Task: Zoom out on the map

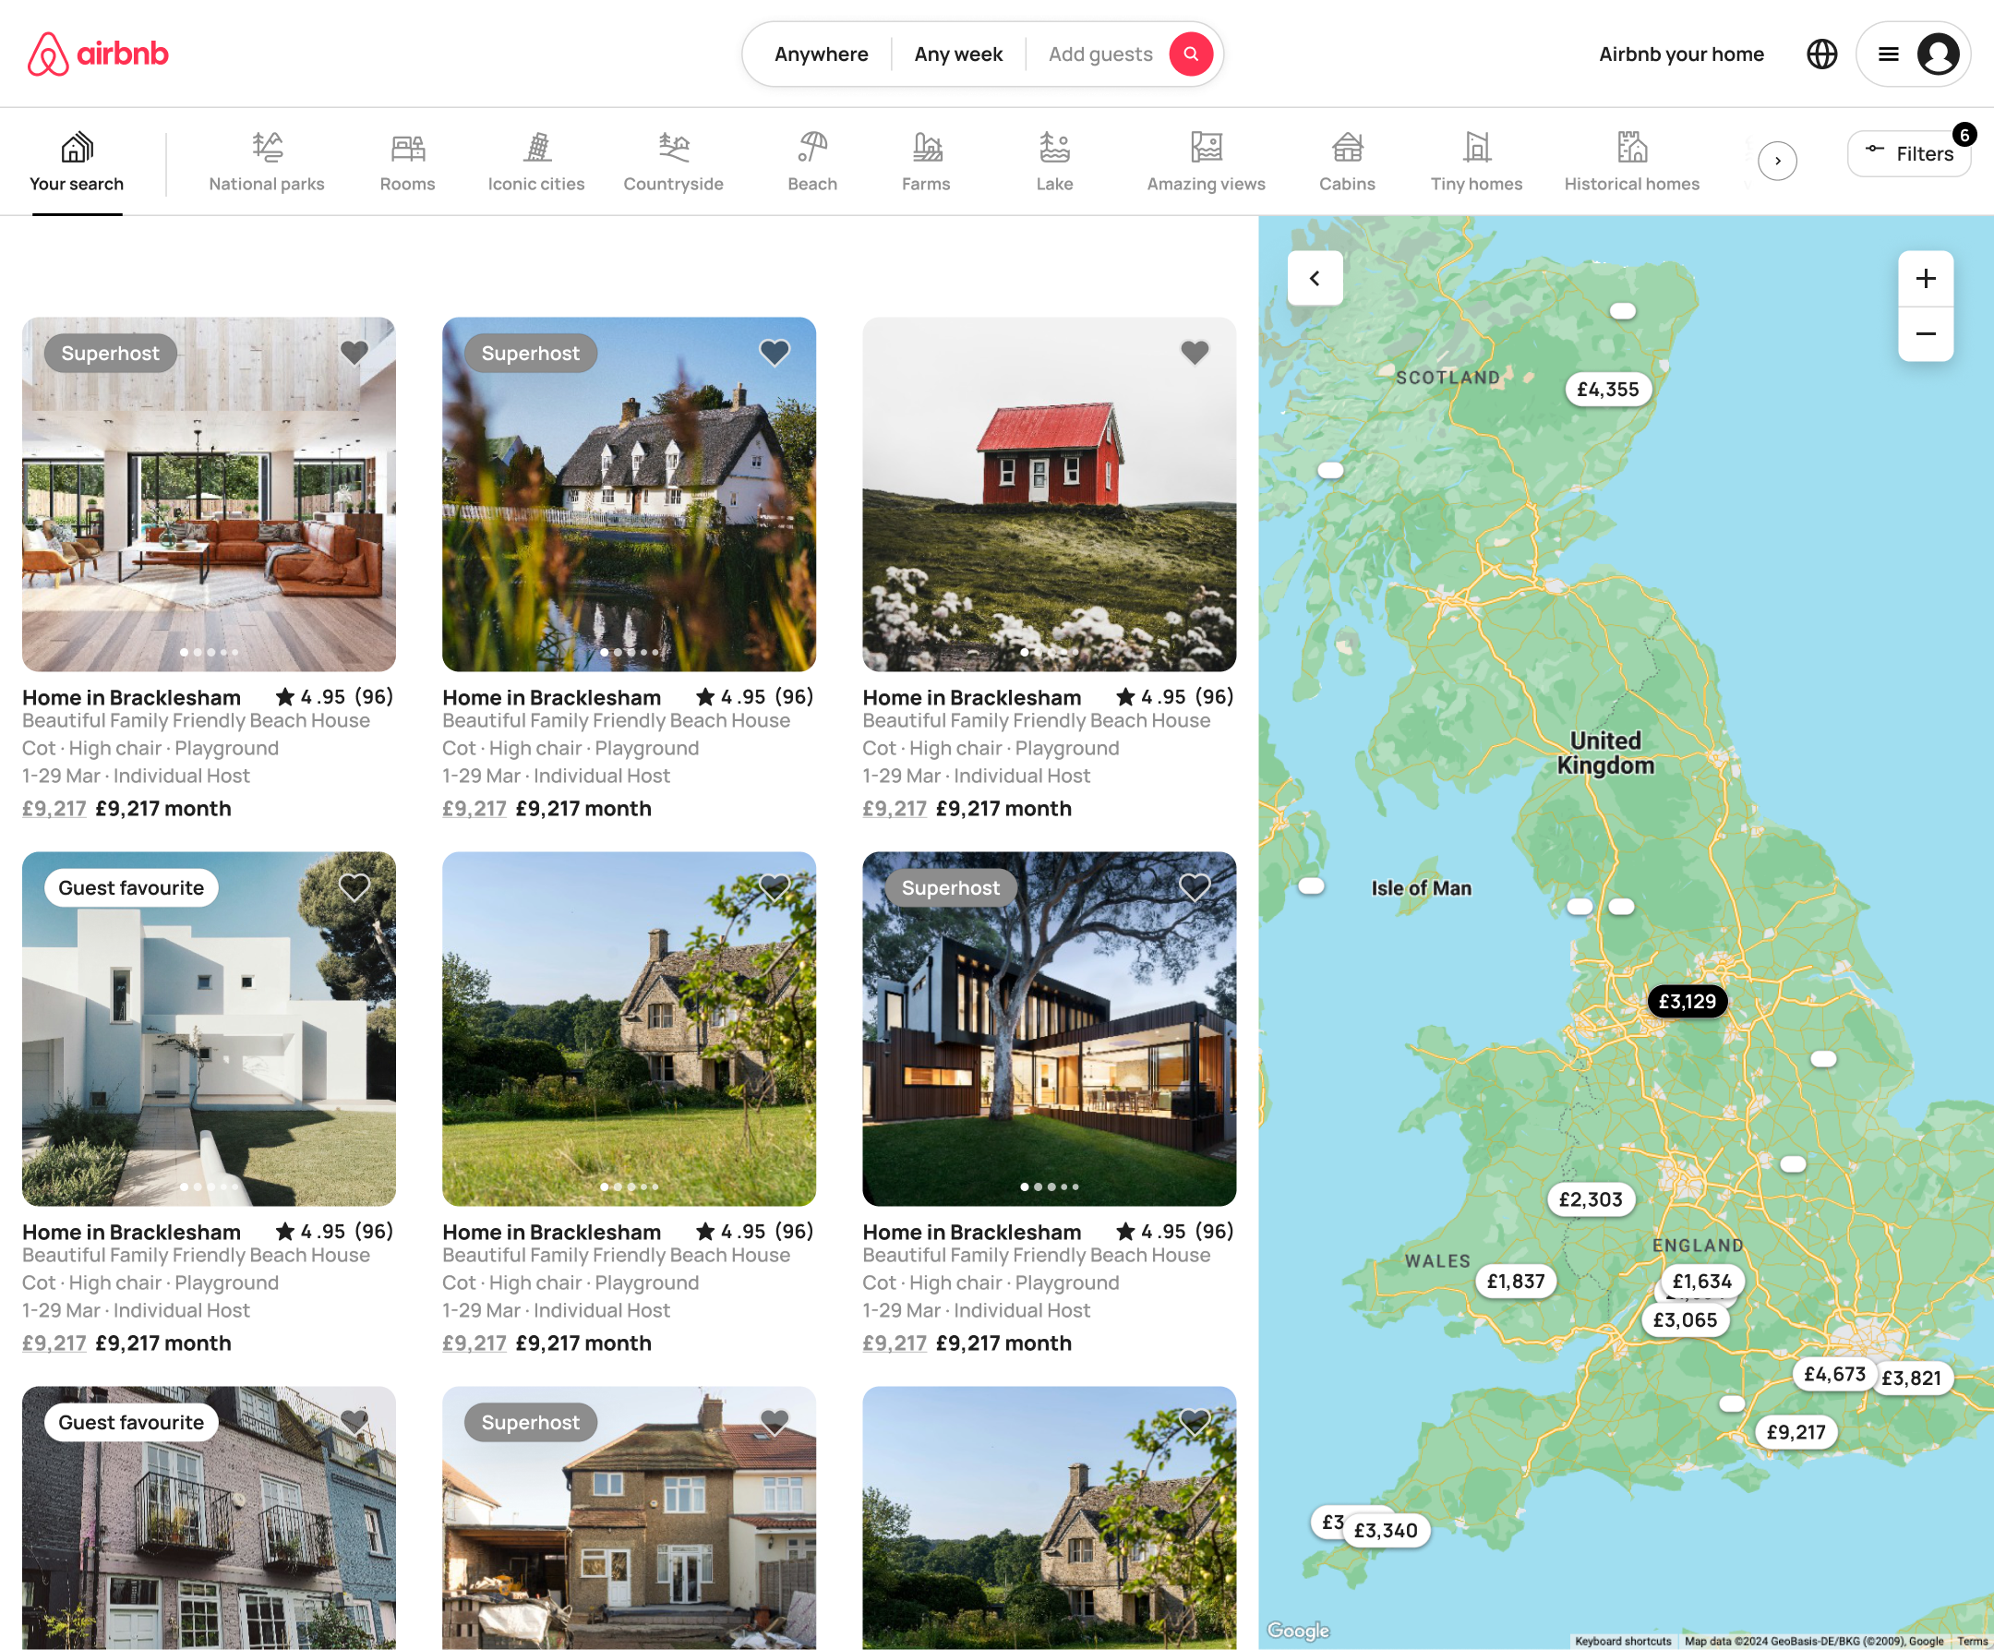Action: (1925, 333)
